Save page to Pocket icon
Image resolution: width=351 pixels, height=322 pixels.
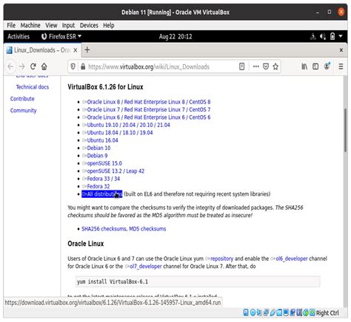[x=266, y=66]
